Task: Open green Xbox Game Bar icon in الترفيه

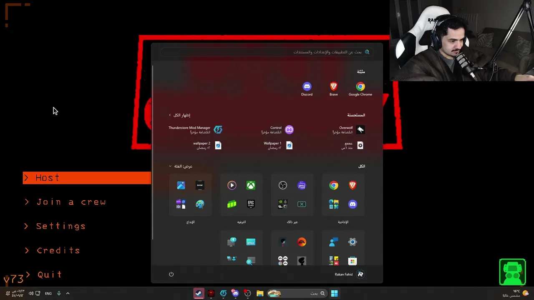Action: pyautogui.click(x=232, y=204)
